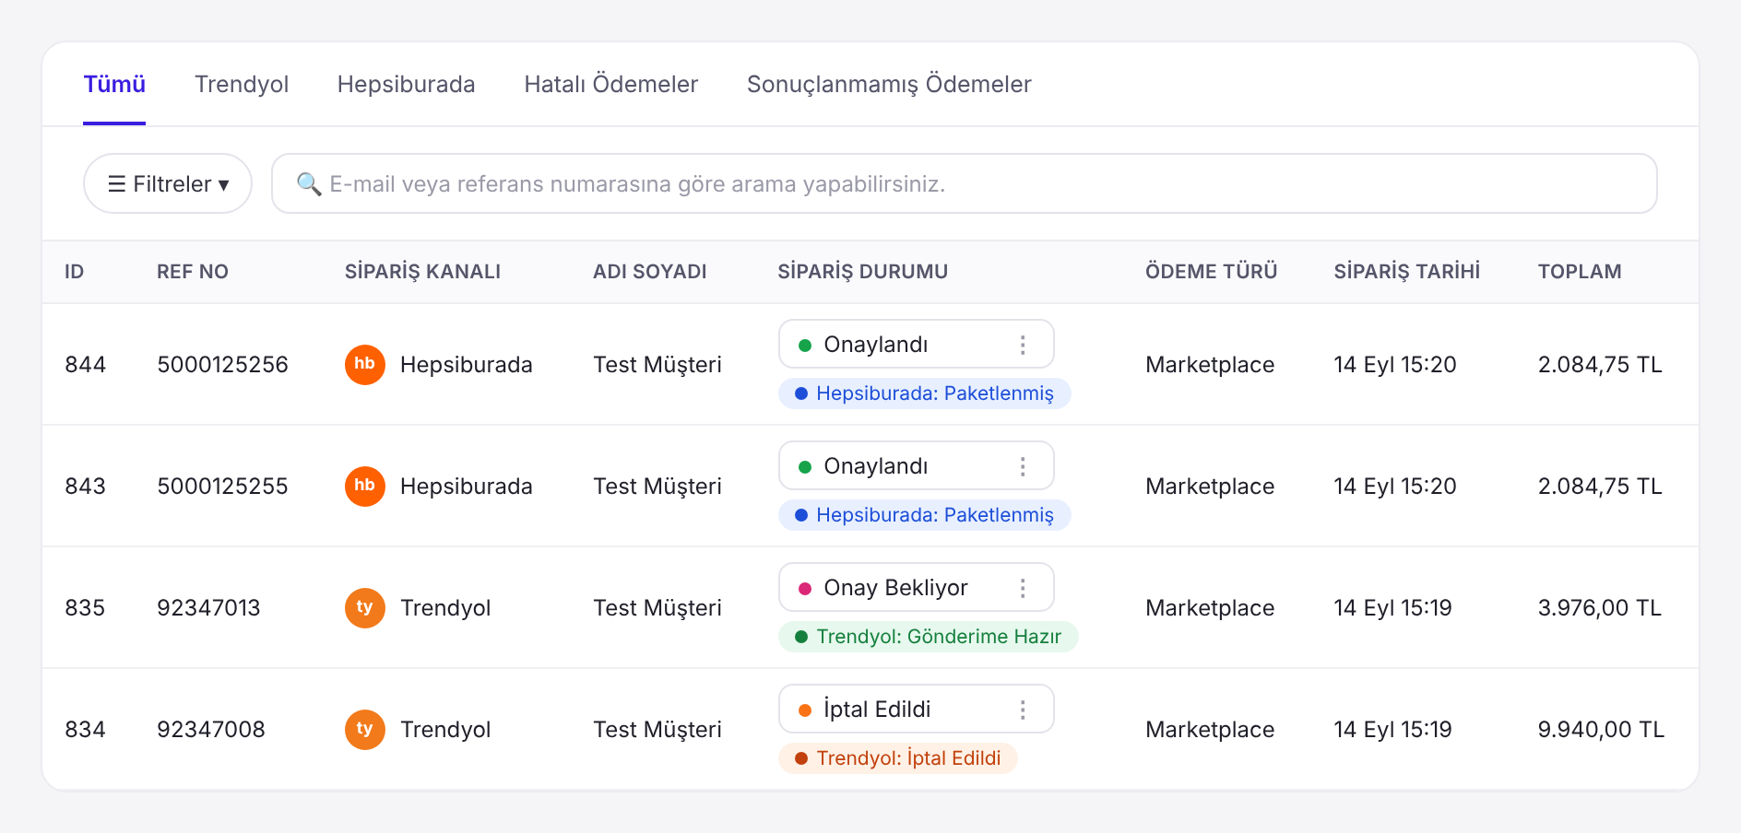Click the Trendyol: Gönderime Hazır badge
Image resolution: width=1741 pixels, height=833 pixels.
[929, 637]
